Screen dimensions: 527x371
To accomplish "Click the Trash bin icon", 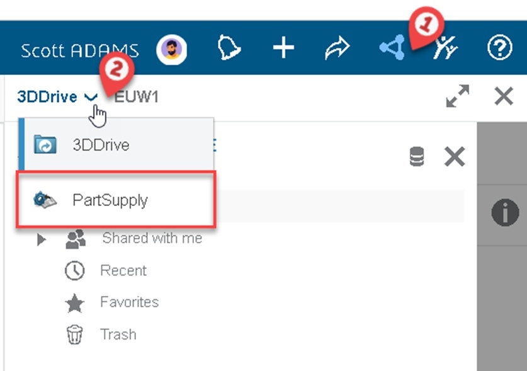I will coord(74,334).
